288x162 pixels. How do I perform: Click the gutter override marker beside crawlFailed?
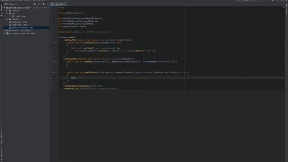tap(54, 72)
